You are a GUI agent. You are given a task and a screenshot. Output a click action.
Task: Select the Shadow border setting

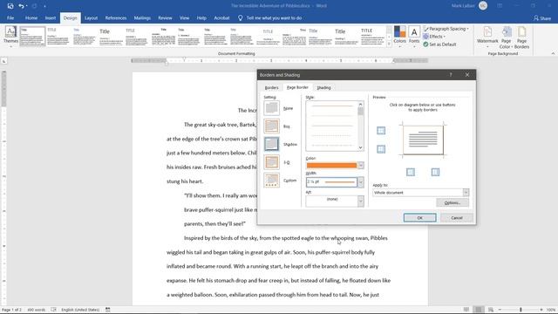coord(271,144)
